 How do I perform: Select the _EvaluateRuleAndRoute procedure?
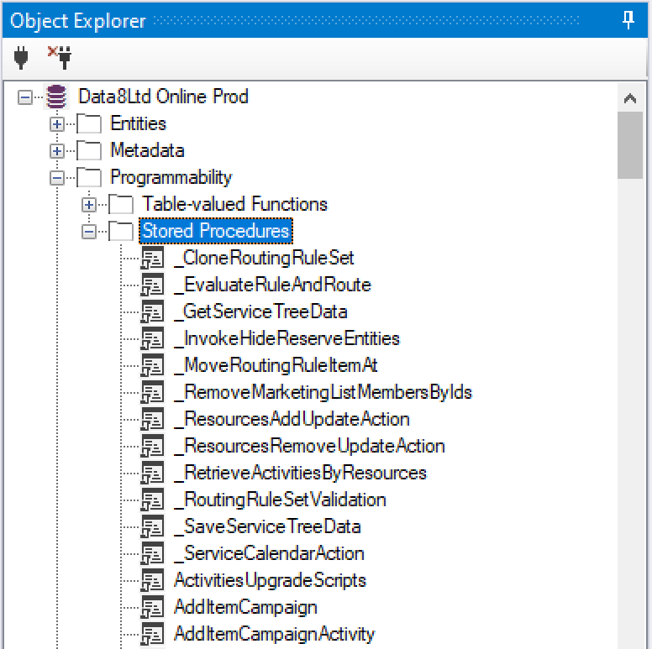(x=272, y=285)
